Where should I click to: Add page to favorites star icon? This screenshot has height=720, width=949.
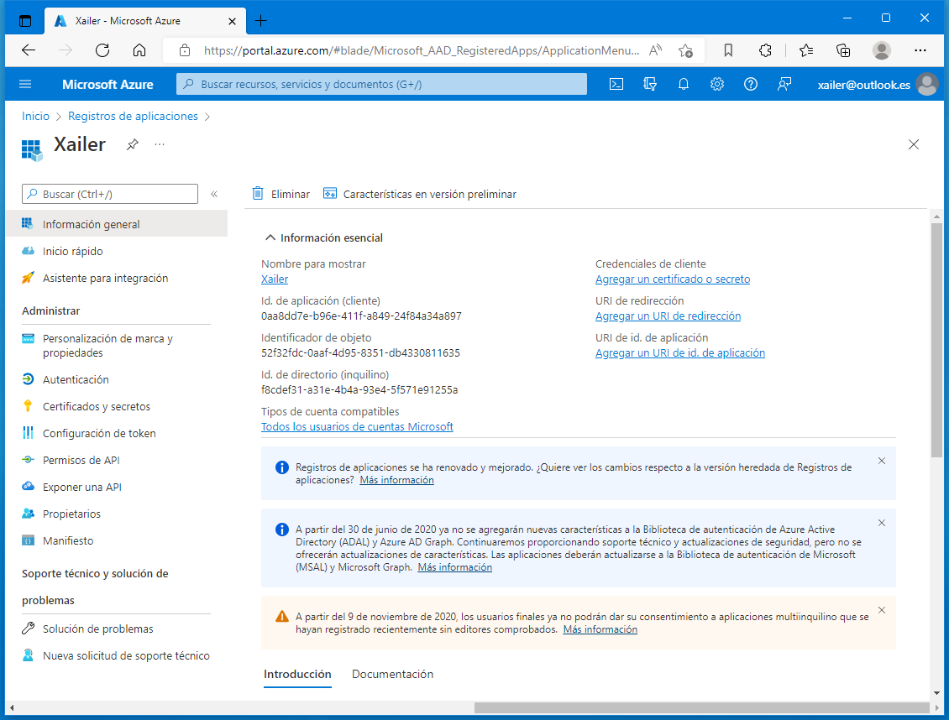pyautogui.click(x=685, y=51)
